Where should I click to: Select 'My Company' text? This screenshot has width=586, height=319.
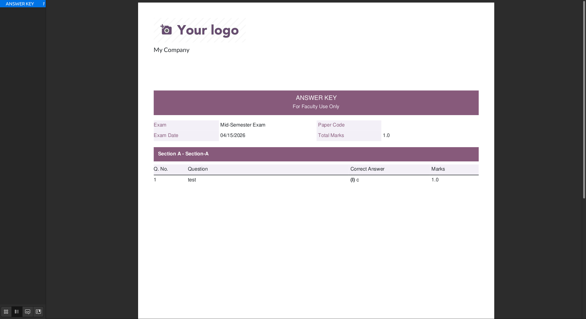tap(171, 50)
